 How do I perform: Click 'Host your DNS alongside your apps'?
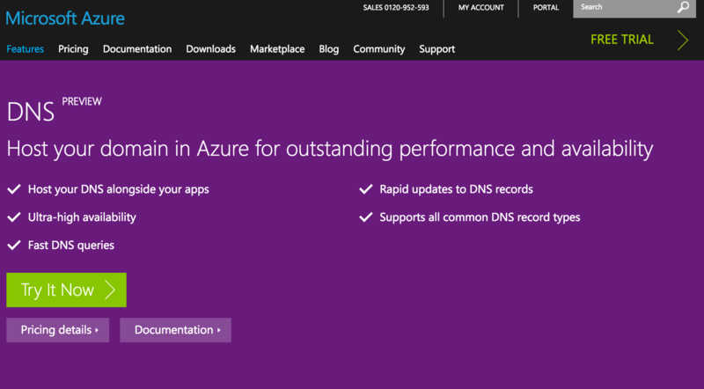pyautogui.click(x=119, y=189)
